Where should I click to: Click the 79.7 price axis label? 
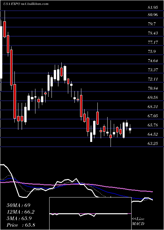[152, 24]
